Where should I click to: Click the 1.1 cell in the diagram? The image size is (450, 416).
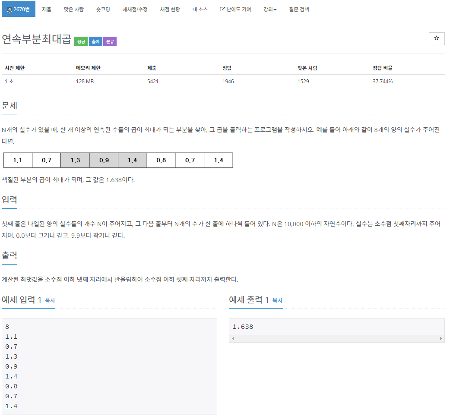[x=18, y=160]
